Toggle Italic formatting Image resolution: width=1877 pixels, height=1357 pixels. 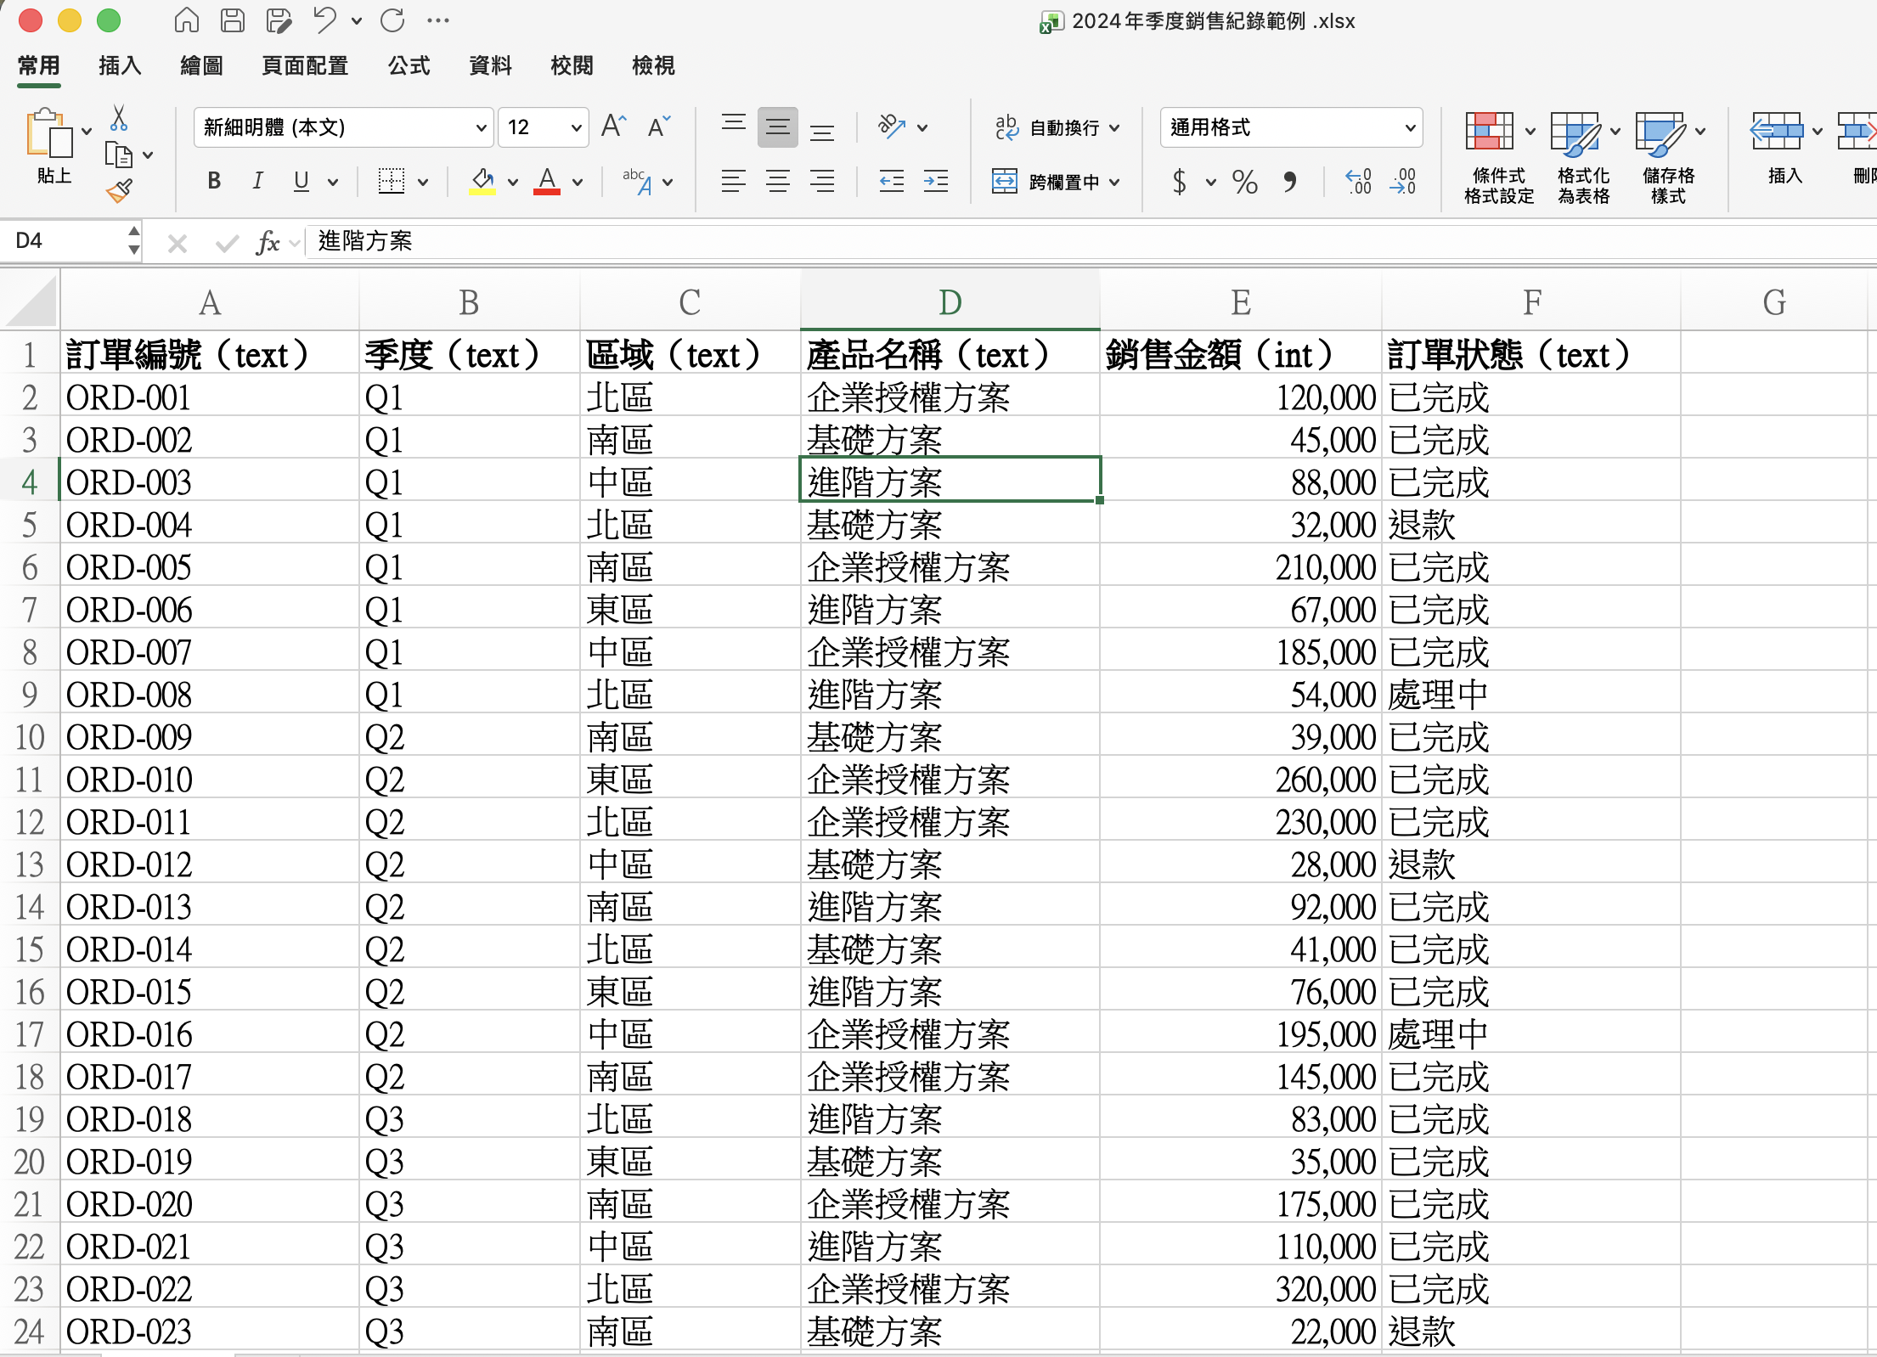[x=257, y=181]
